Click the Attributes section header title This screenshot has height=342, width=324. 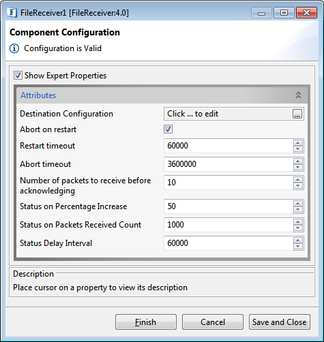pos(38,95)
